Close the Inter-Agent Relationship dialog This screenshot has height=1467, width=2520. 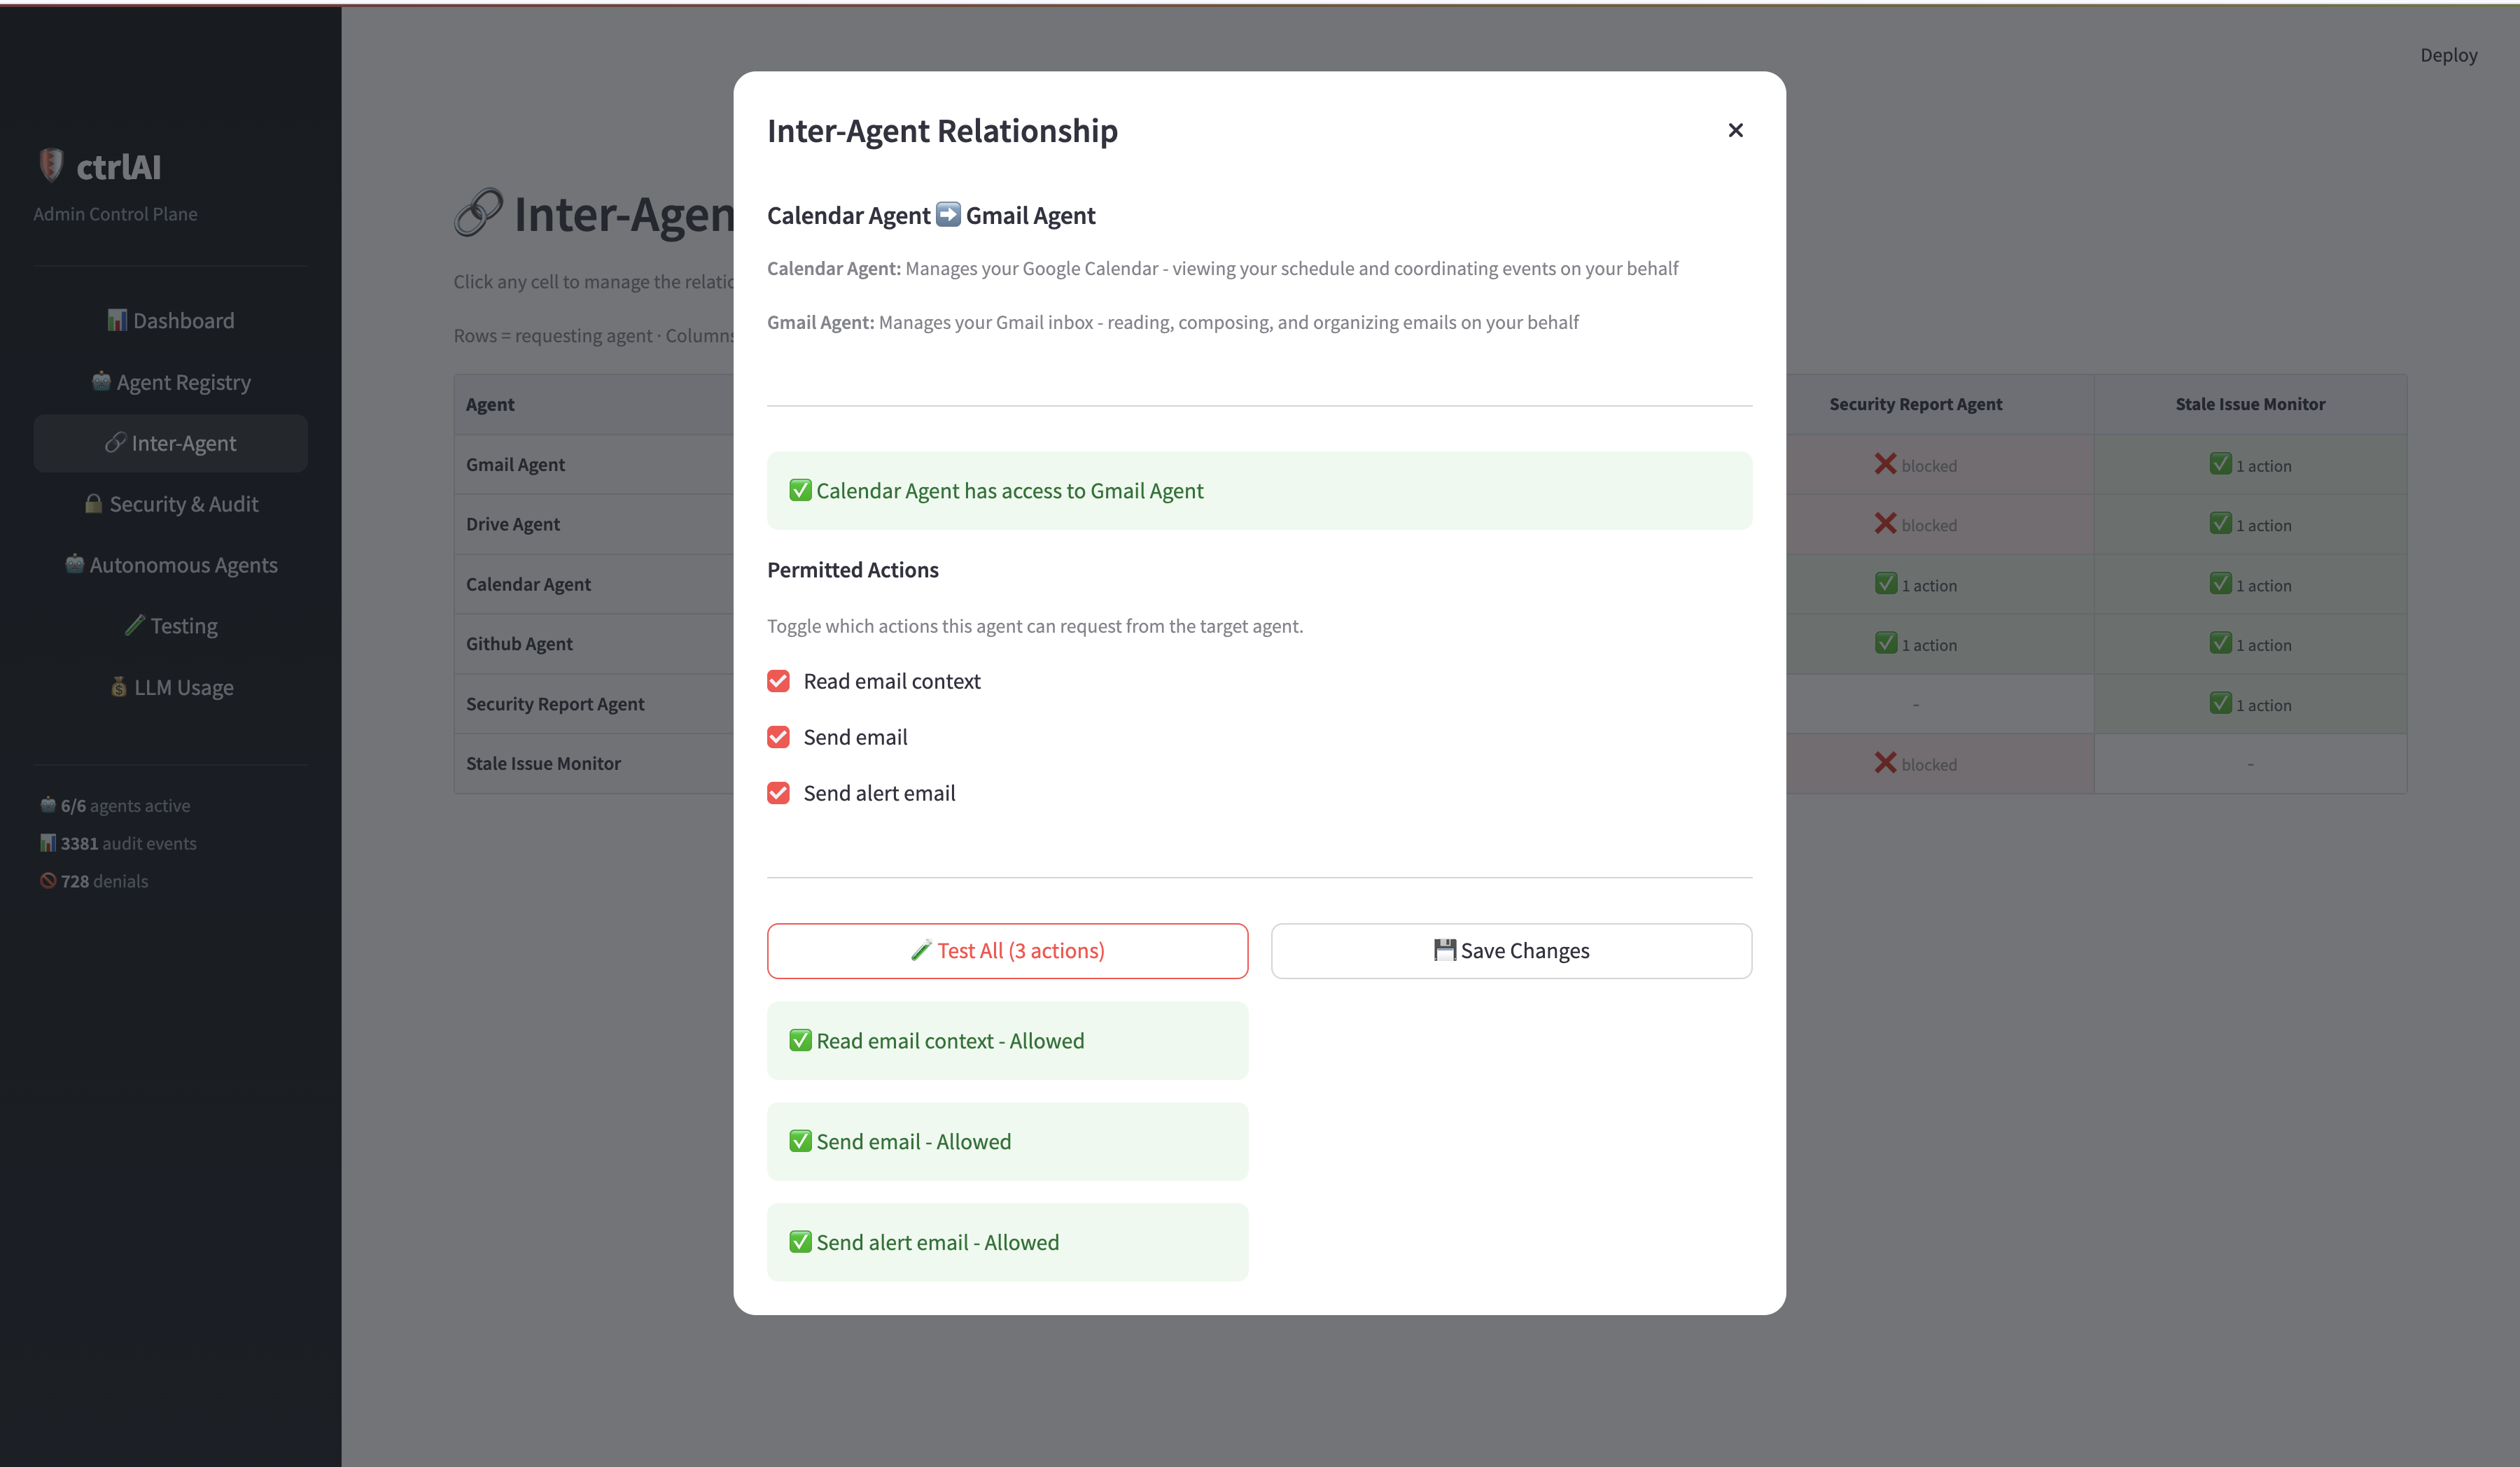1735,130
